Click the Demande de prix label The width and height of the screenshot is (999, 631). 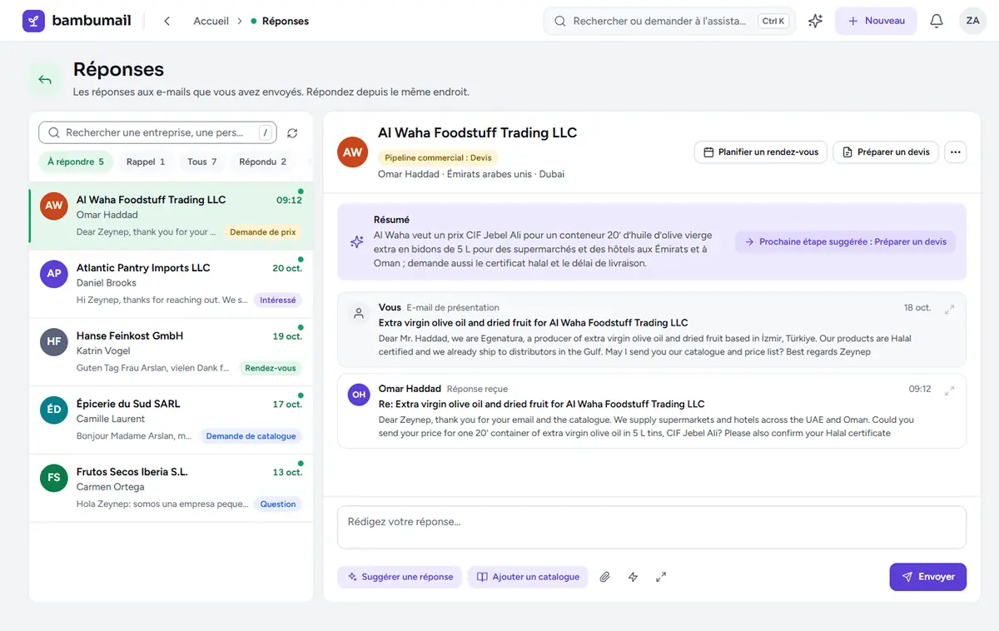pyautogui.click(x=262, y=232)
